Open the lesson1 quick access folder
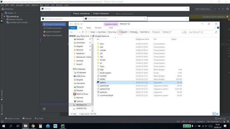 (79, 64)
